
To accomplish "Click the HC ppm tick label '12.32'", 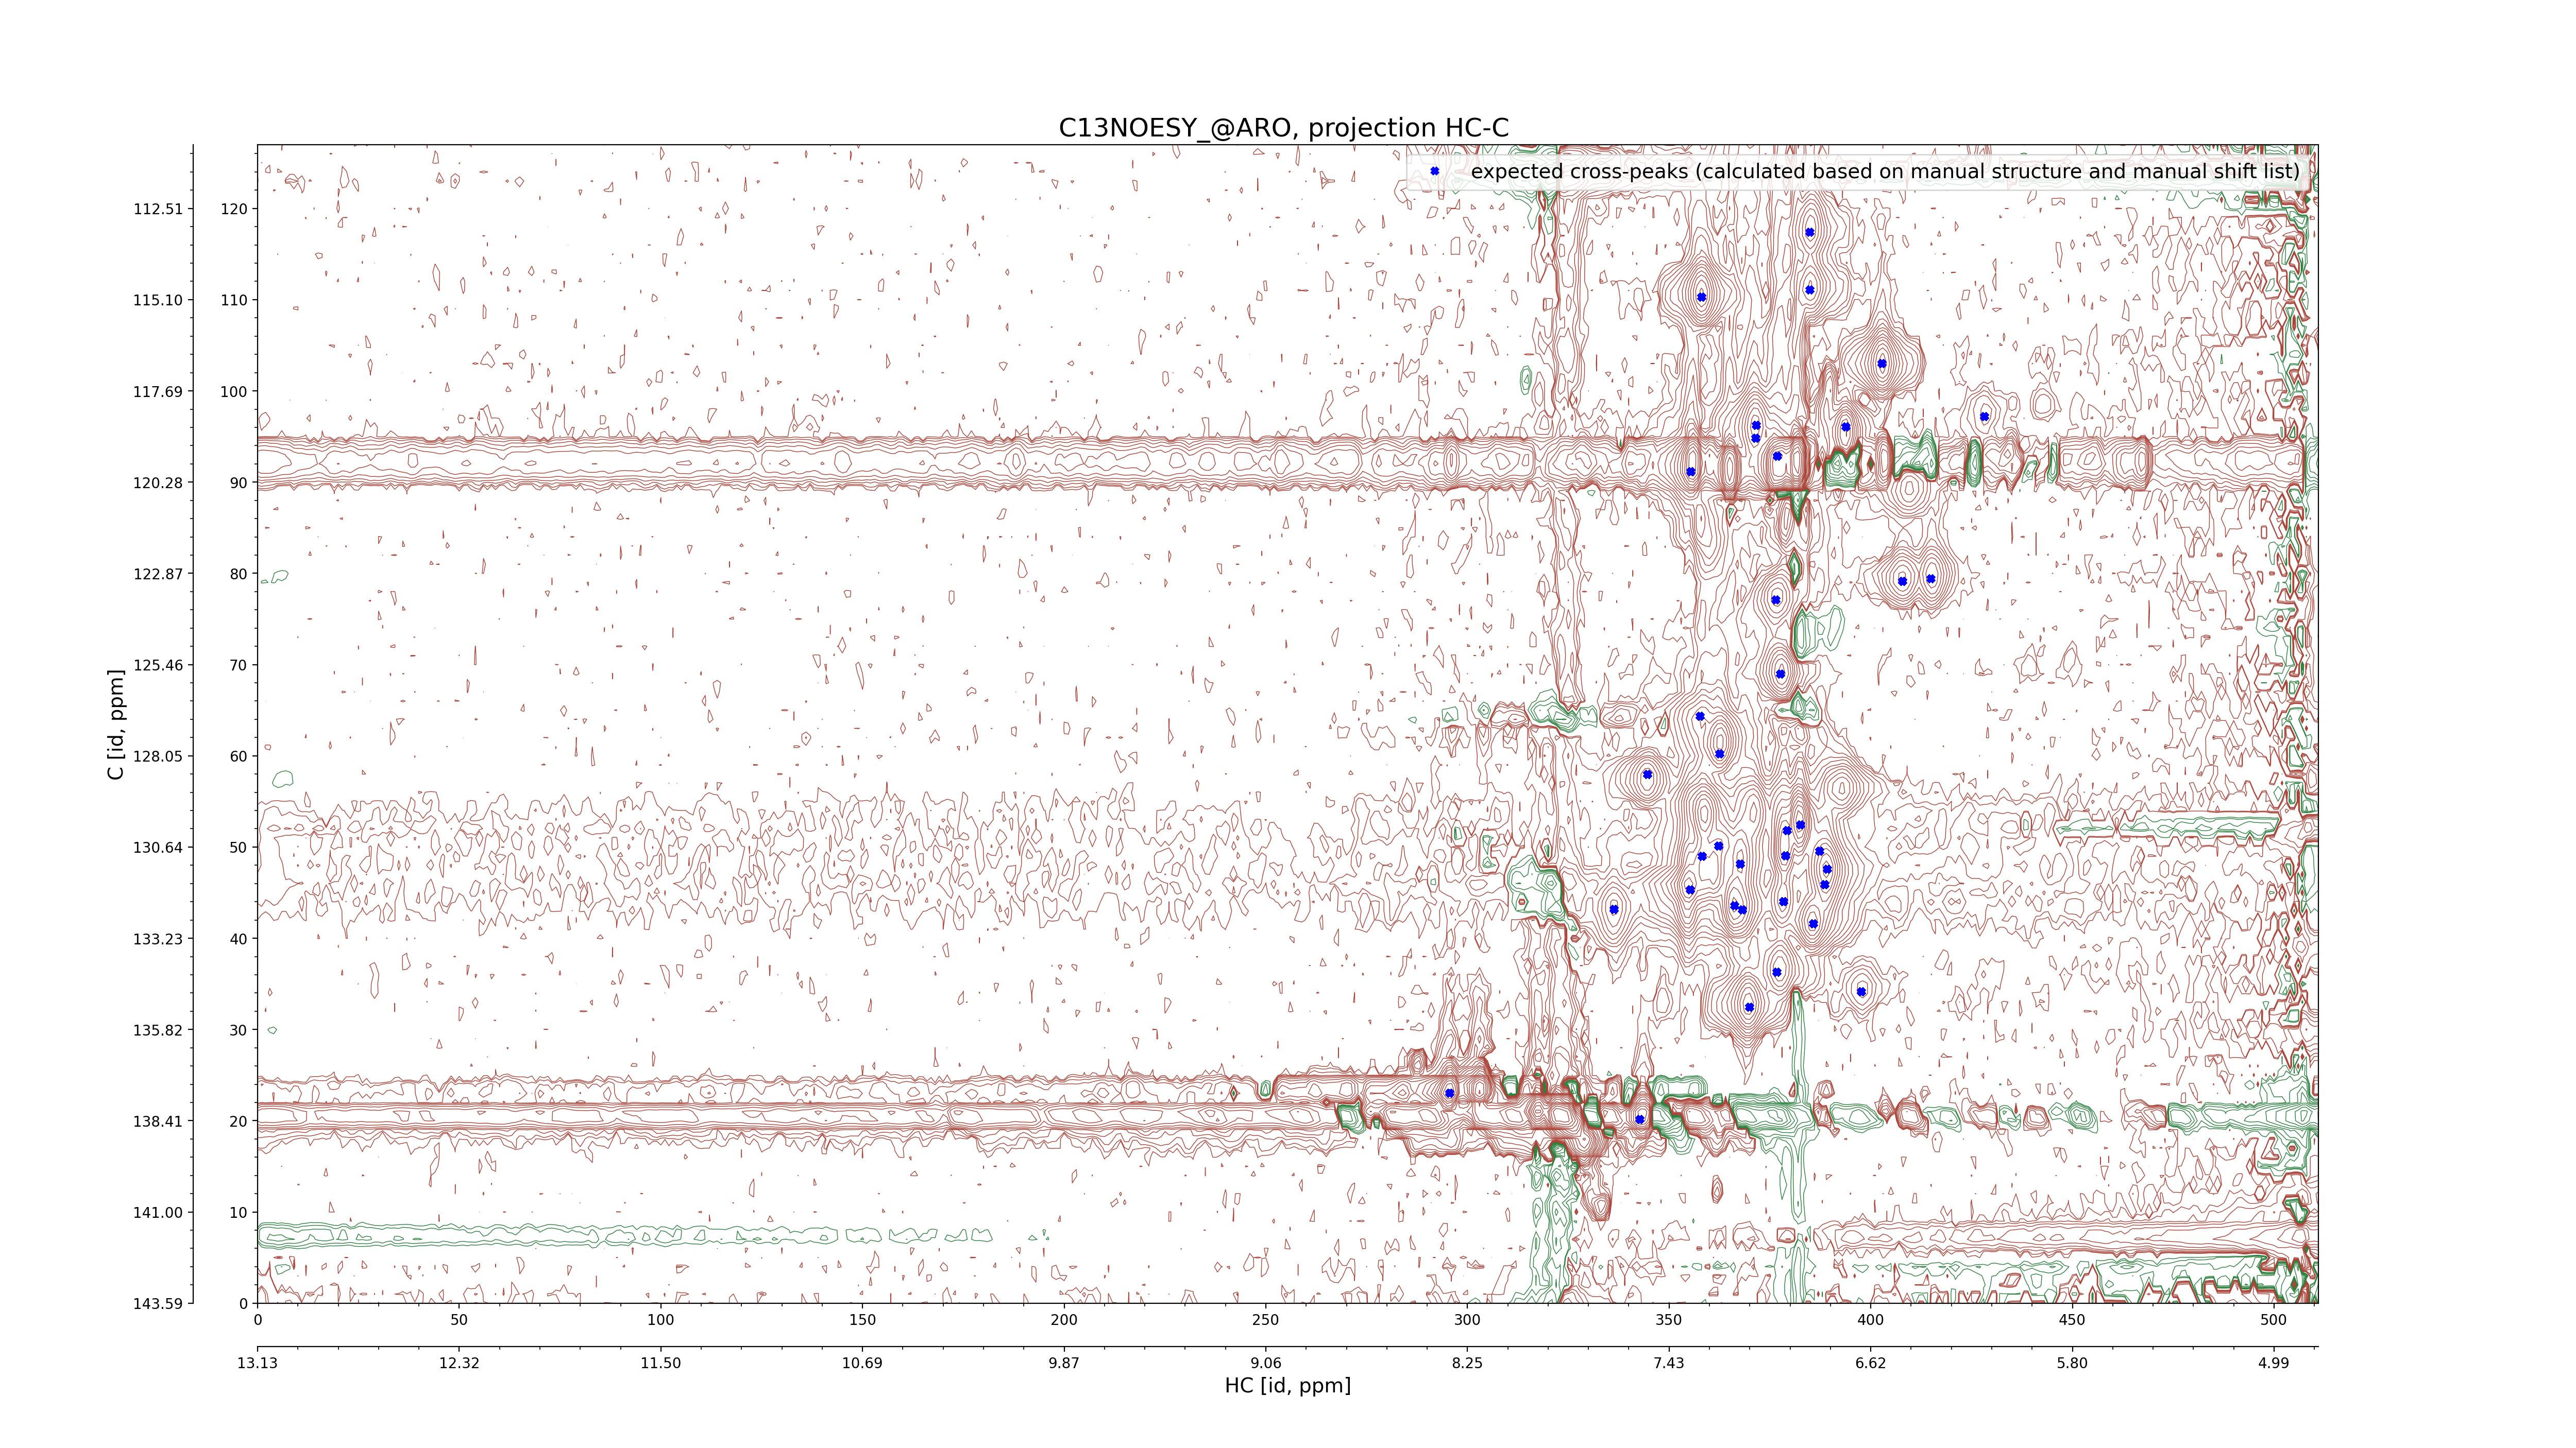I will (x=459, y=1363).
